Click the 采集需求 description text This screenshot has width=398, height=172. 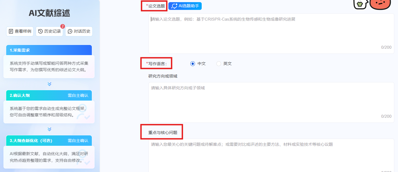(49, 67)
